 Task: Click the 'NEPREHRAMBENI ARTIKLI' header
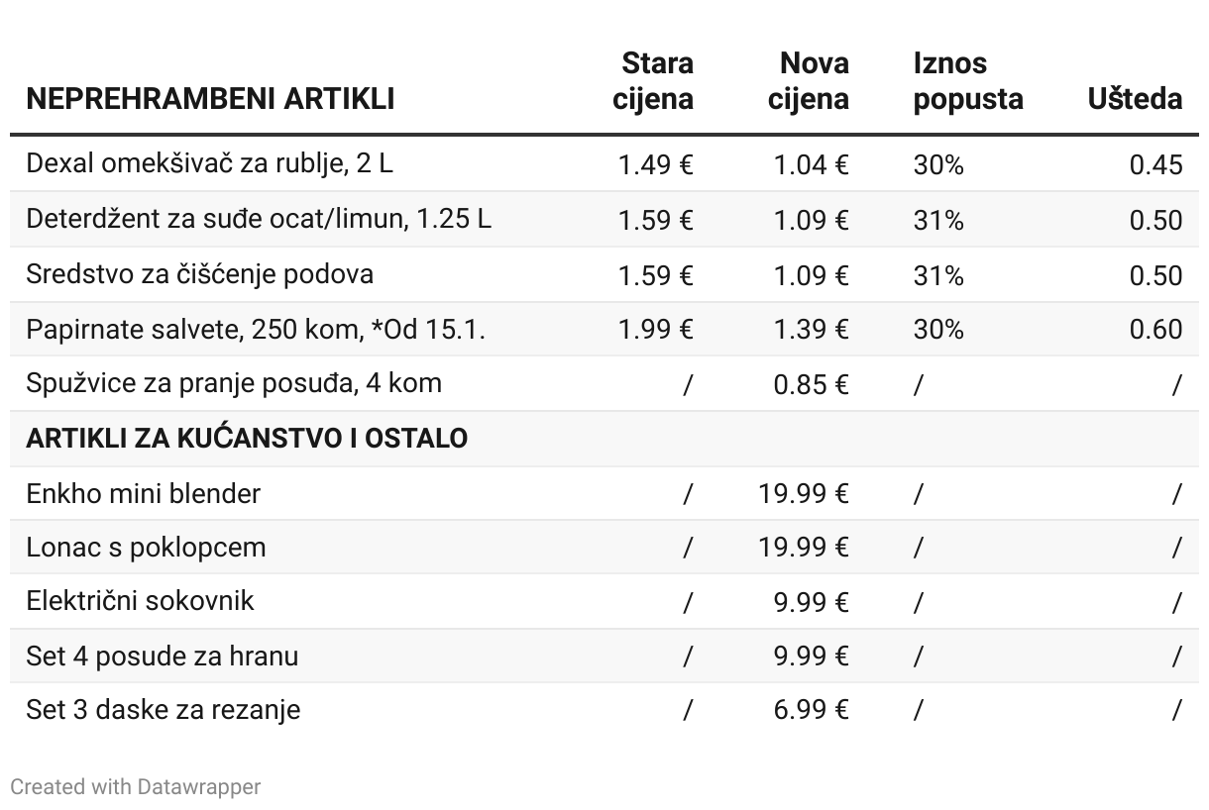click(210, 99)
